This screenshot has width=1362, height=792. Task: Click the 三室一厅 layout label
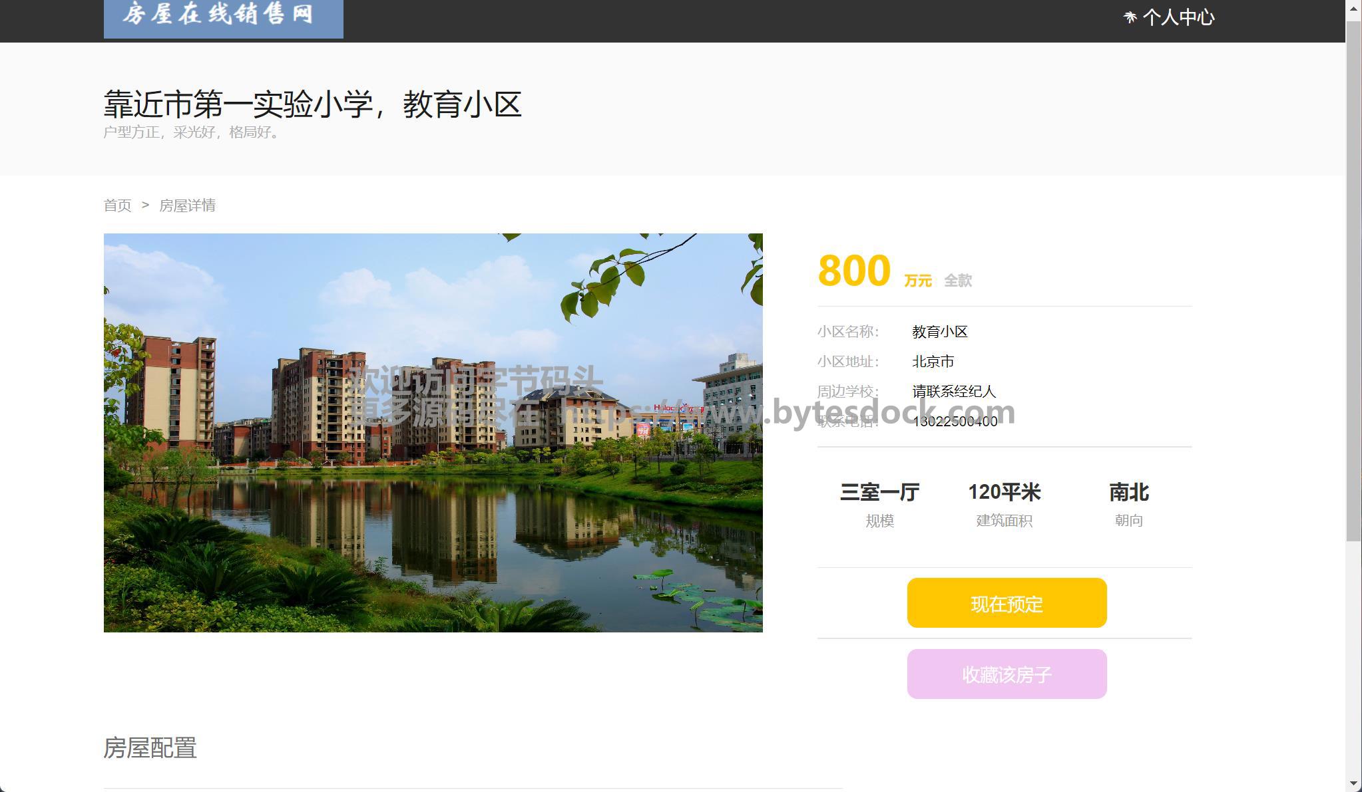pos(879,493)
